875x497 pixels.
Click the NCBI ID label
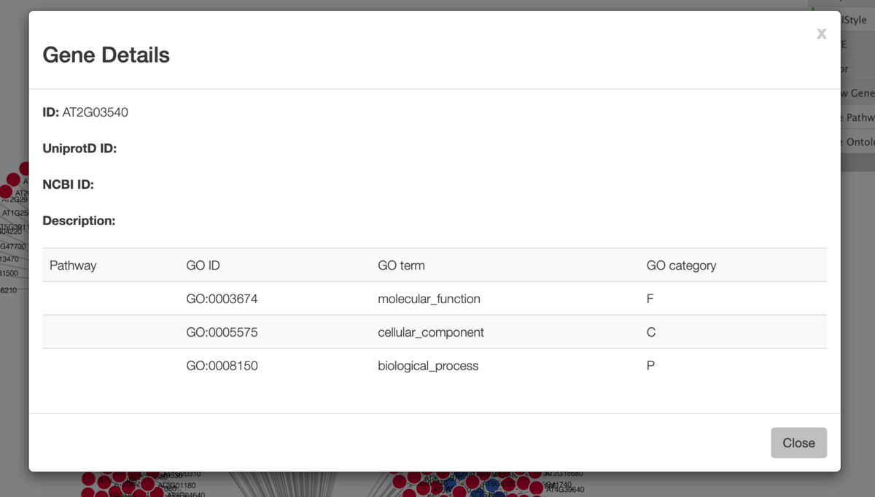(x=68, y=184)
